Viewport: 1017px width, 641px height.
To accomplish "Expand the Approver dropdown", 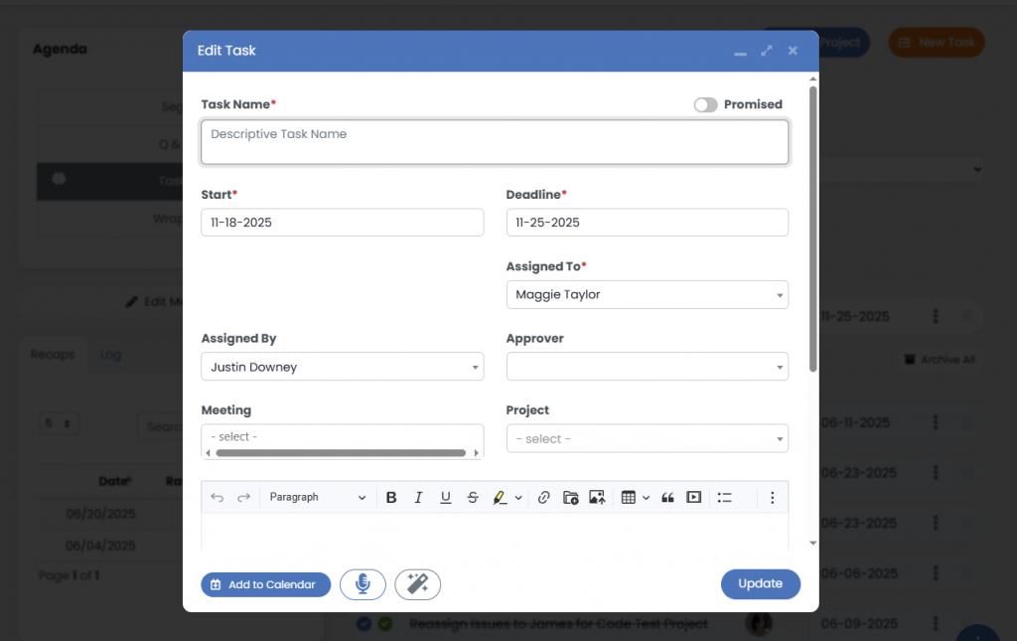I will pos(647,367).
